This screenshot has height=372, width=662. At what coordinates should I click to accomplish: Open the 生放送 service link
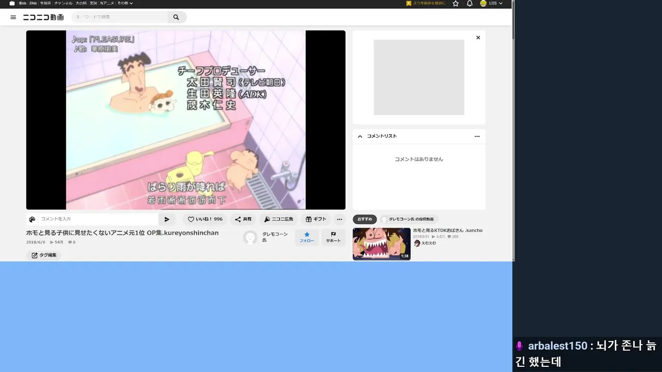click(46, 3)
